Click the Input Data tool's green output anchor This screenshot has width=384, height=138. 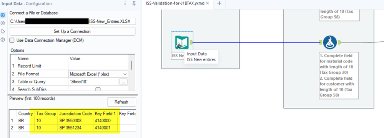[x=191, y=43]
